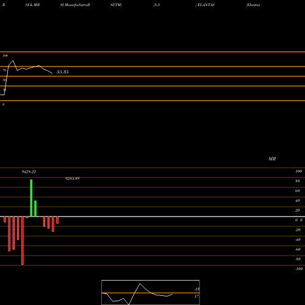
Task: Click the 9428.22 price label
Action: click(x=29, y=172)
